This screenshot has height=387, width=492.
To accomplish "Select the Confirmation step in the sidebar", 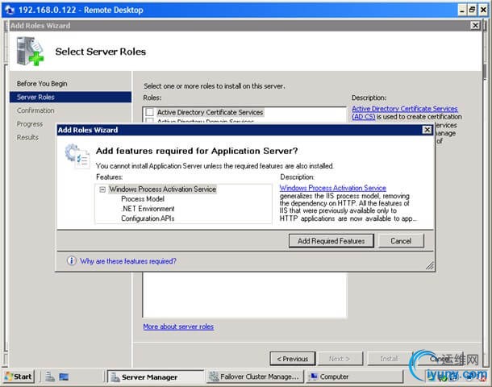I will pyautogui.click(x=35, y=110).
